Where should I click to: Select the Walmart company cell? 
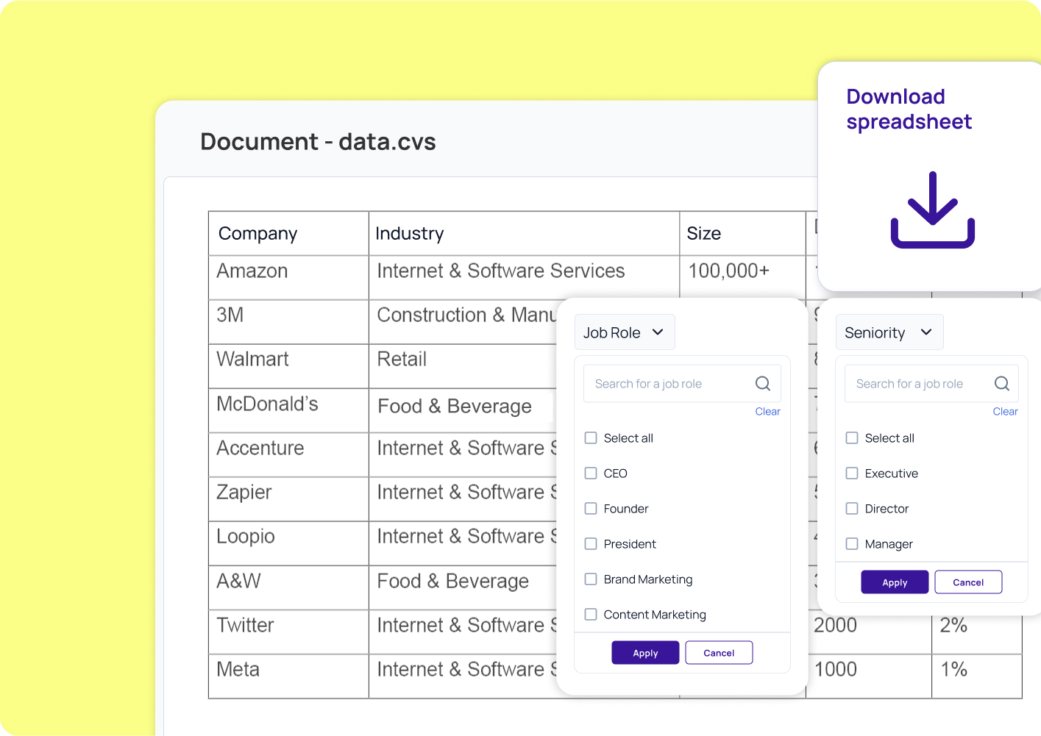pyautogui.click(x=288, y=366)
